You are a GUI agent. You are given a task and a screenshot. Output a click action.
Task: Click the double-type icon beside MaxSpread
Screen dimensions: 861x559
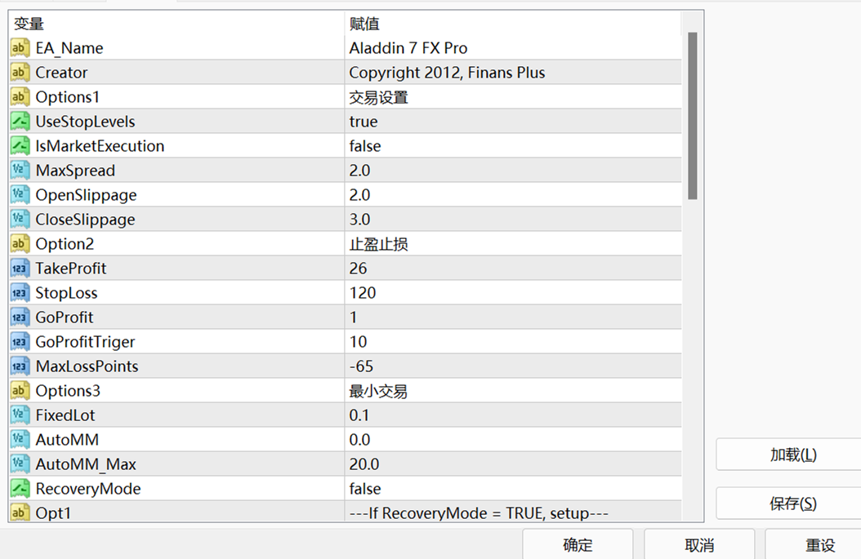tap(20, 171)
